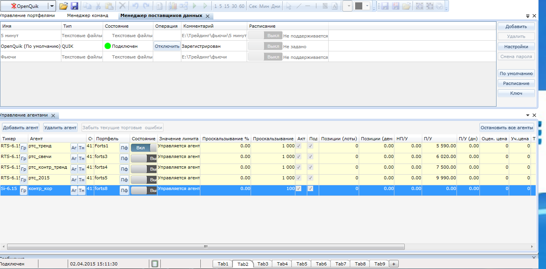Toggle Акт checkbox for контр_кор agent
This screenshot has height=269, width=546.
[299, 189]
